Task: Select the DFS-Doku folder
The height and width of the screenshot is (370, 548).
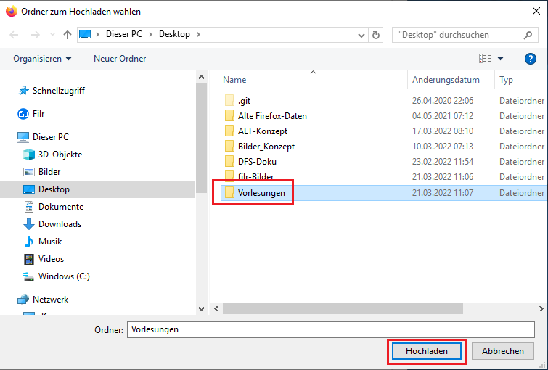Action: coord(257,162)
